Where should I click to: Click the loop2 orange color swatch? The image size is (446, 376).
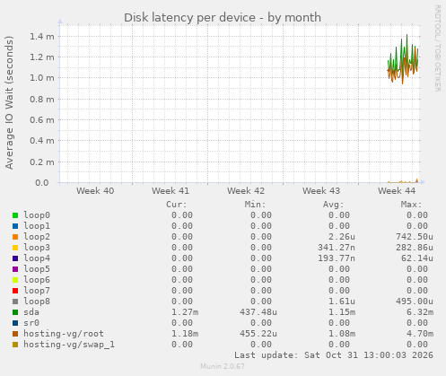coord(15,237)
